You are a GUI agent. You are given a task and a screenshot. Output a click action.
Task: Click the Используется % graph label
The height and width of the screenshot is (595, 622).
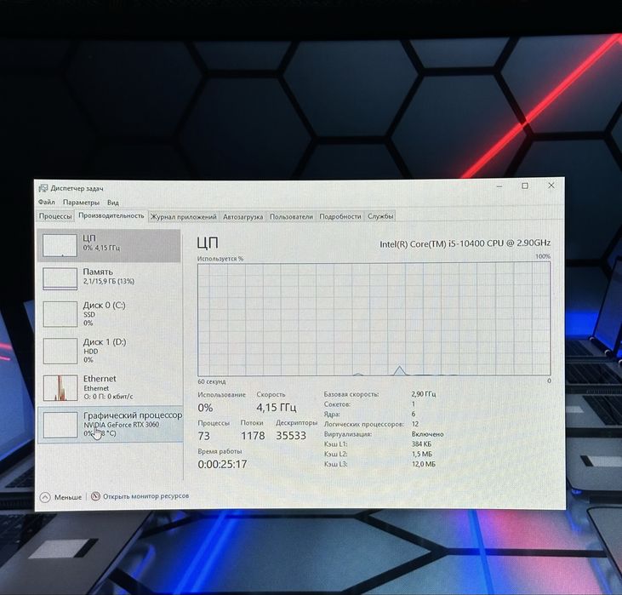(220, 259)
